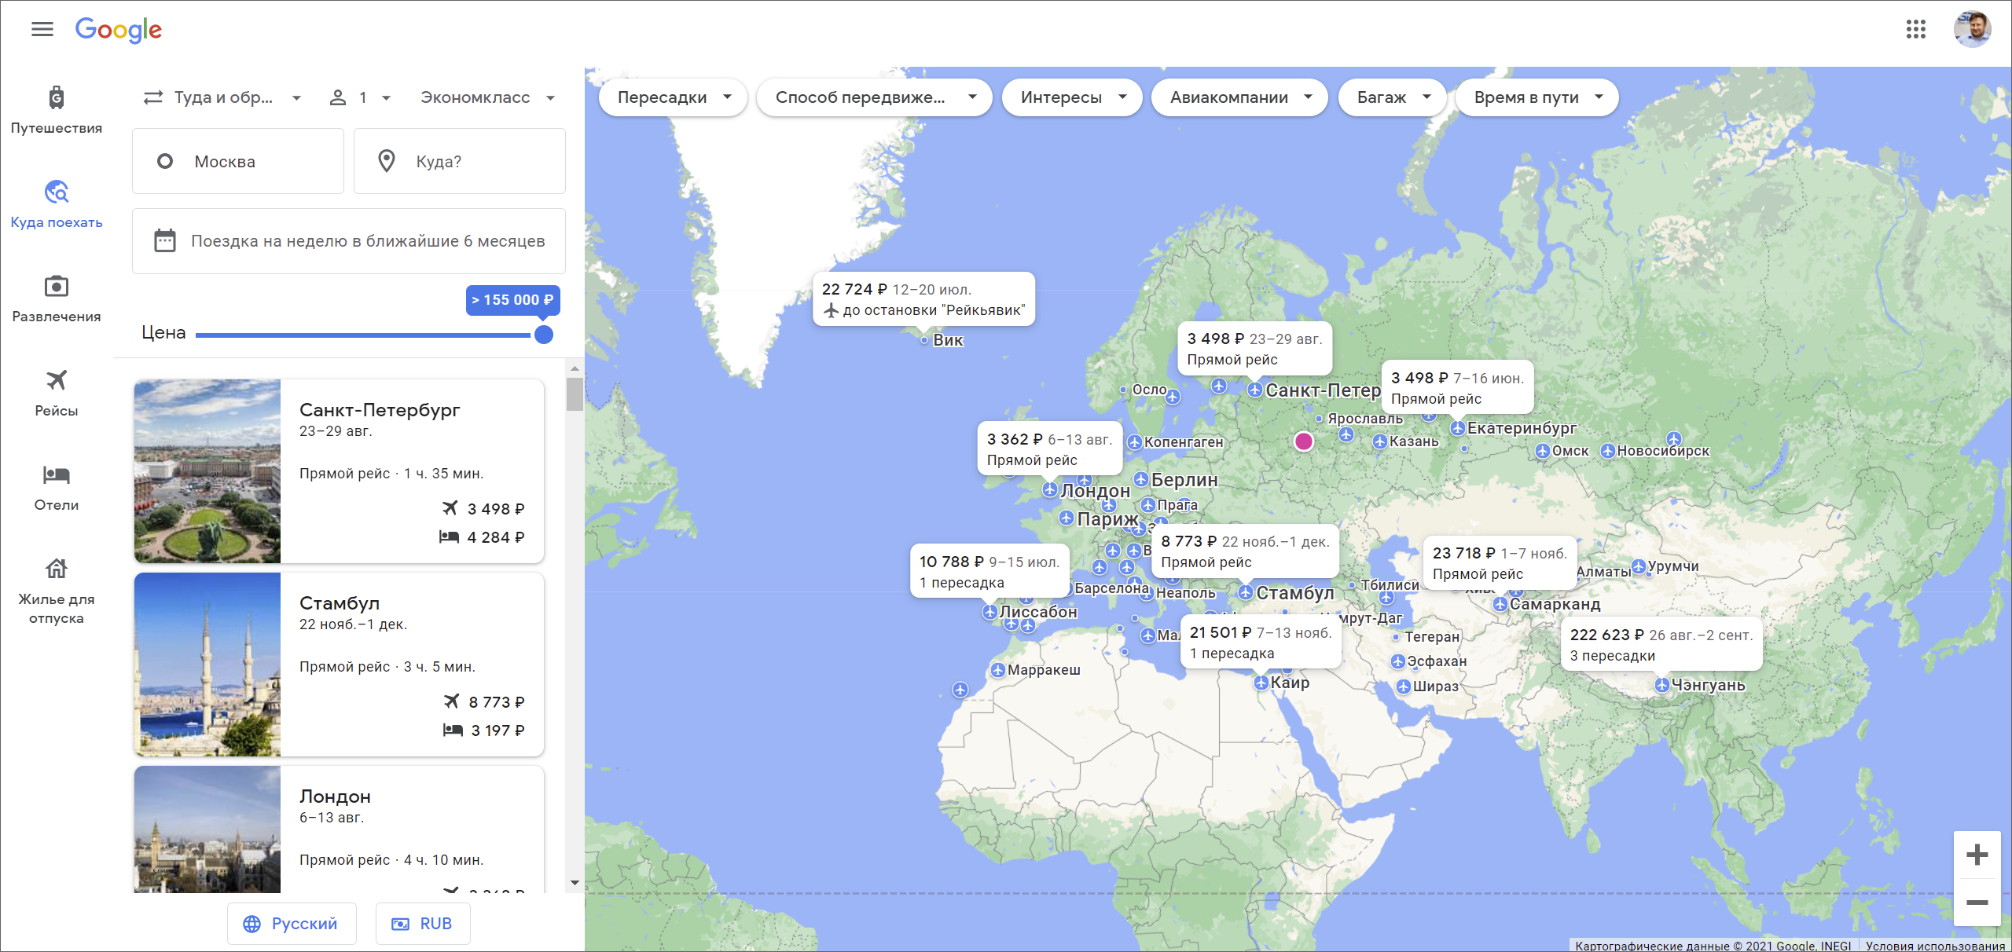Screen dimensions: 2012x952
Task: Click the London price label 3 362 ₽
Action: [x=1050, y=449]
